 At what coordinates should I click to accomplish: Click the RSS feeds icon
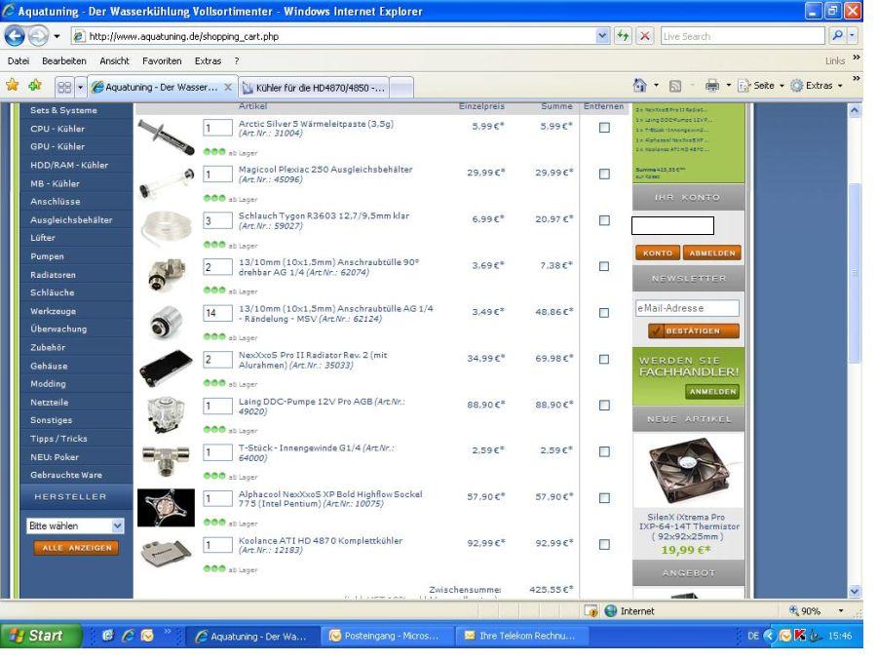coord(675,86)
